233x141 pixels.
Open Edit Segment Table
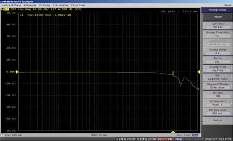(217, 77)
